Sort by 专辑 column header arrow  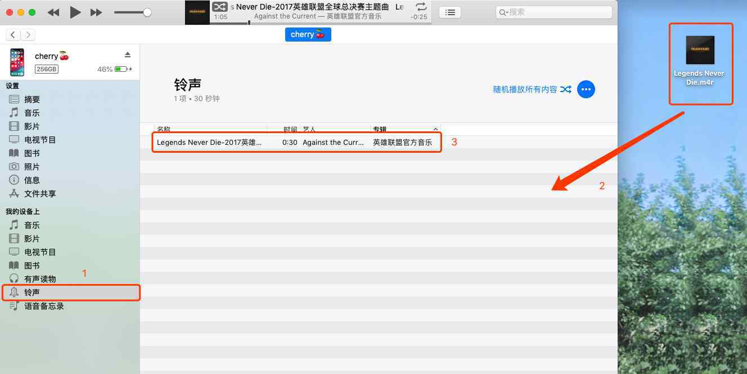pos(435,129)
